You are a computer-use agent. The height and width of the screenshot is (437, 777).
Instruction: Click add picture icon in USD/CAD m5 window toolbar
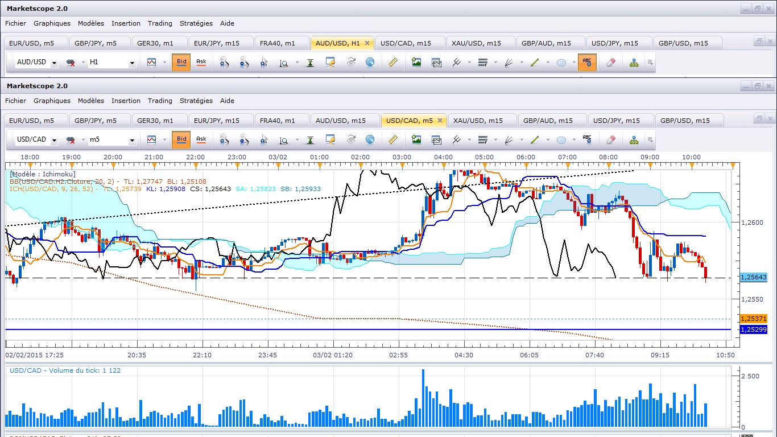click(x=416, y=139)
